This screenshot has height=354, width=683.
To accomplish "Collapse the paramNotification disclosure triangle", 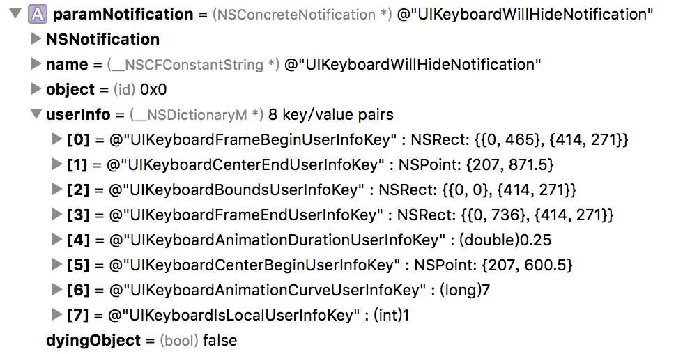I will click(x=15, y=13).
